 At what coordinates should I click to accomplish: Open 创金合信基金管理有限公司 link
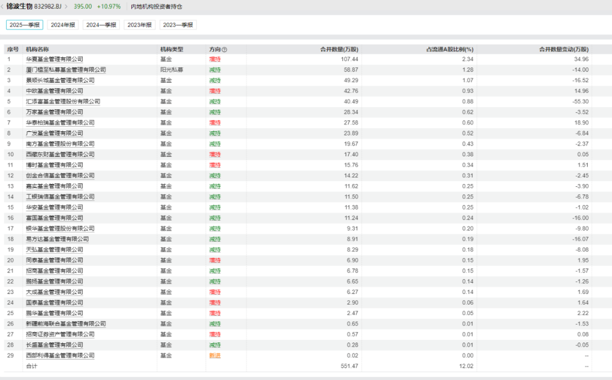click(x=60, y=176)
